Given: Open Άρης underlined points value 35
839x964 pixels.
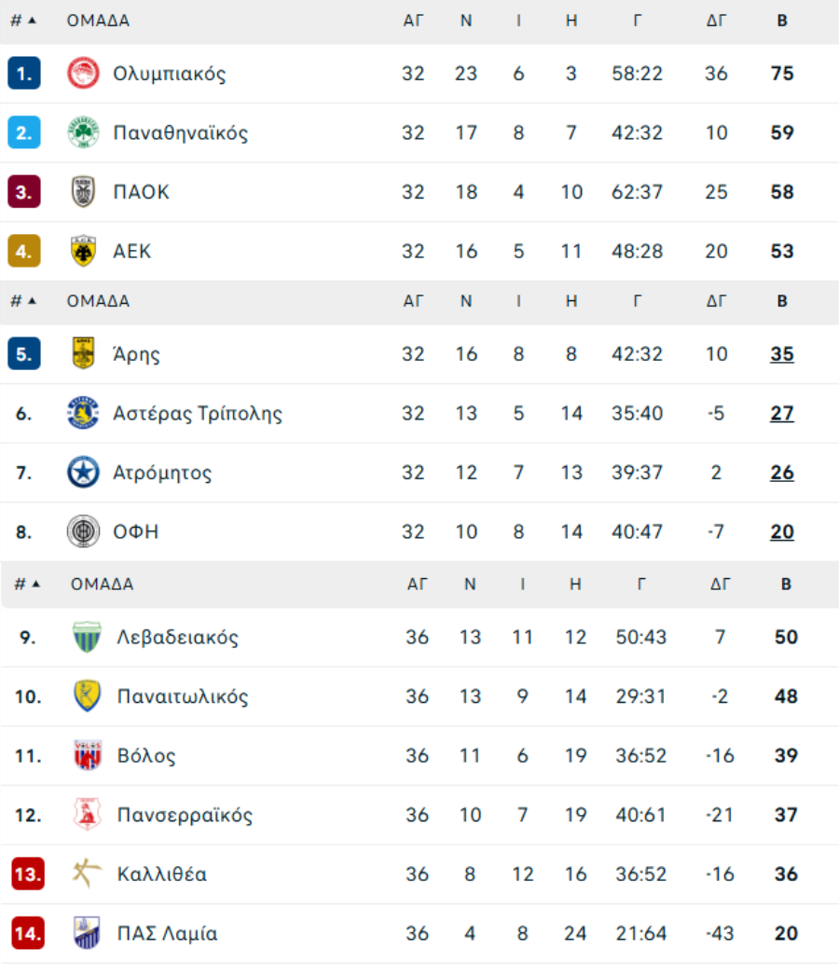Looking at the screenshot, I should [x=782, y=354].
